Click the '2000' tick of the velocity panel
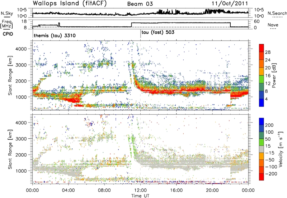This screenshot has height=198, width=287. [x=21, y=155]
